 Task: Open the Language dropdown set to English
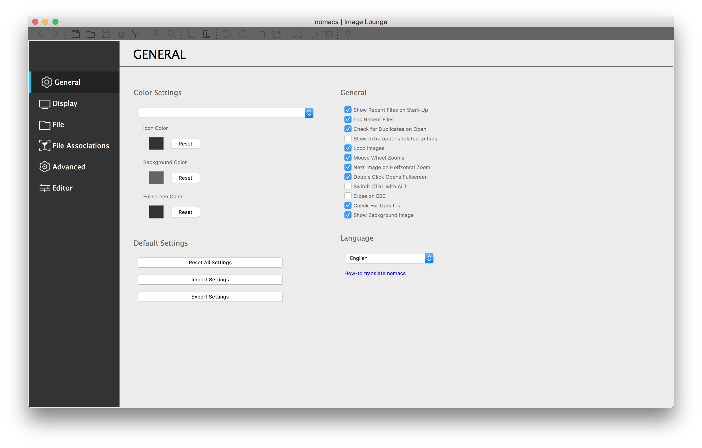389,258
